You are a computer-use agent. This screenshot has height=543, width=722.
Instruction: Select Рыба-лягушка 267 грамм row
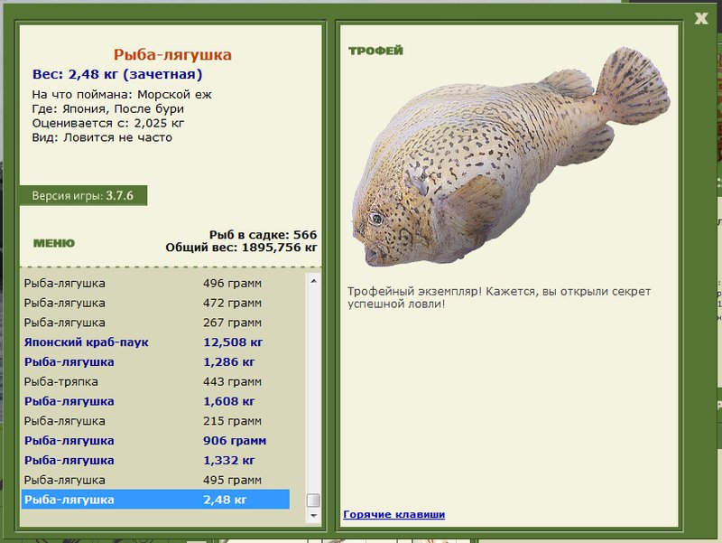[155, 323]
